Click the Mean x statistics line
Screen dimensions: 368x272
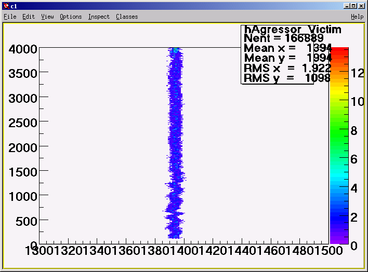(288, 48)
